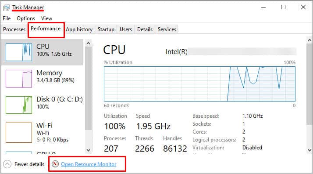
Task: Select the CPU usage mini graph thumbnail
Action: point(19,52)
